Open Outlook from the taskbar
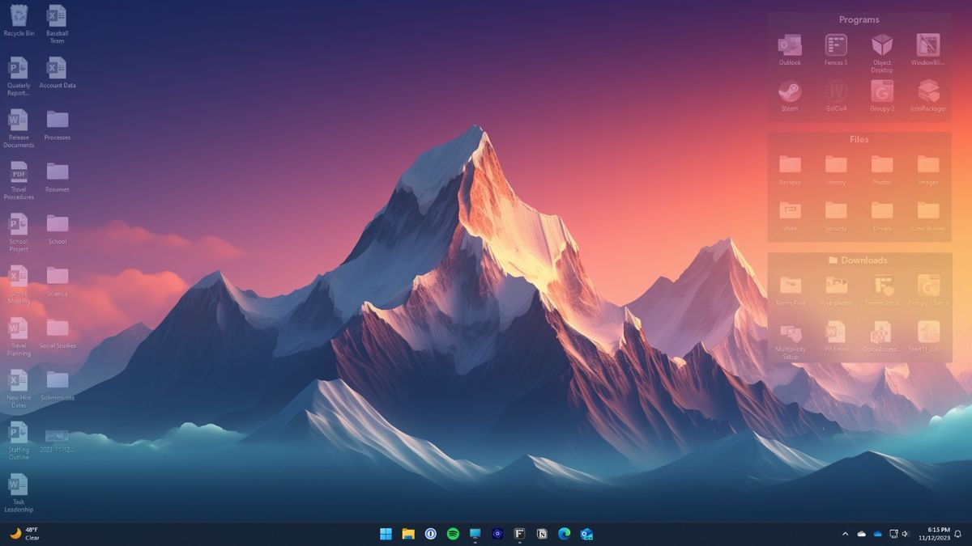This screenshot has height=546, width=972. [586, 533]
